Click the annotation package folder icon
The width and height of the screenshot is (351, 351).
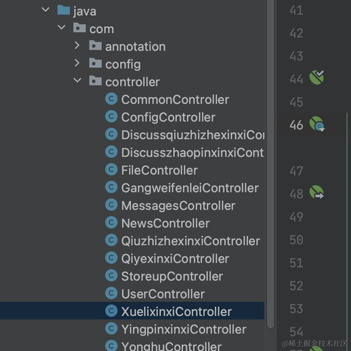coord(95,45)
